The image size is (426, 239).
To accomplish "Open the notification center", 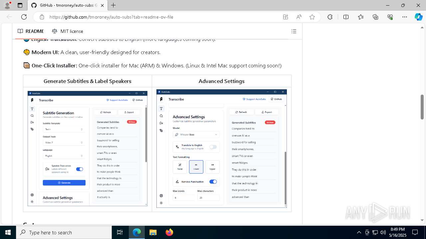I will click(415, 232).
